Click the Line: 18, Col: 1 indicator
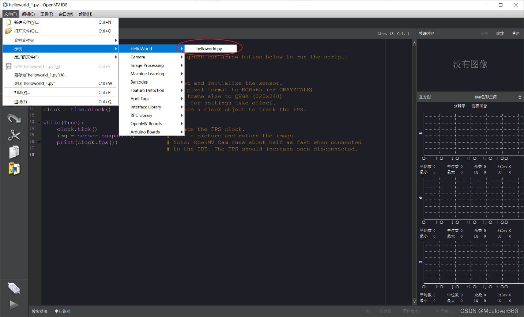Screen dimensions: 524x317 point(393,34)
